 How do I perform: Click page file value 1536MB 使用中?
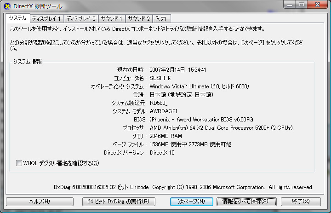click(x=190, y=144)
